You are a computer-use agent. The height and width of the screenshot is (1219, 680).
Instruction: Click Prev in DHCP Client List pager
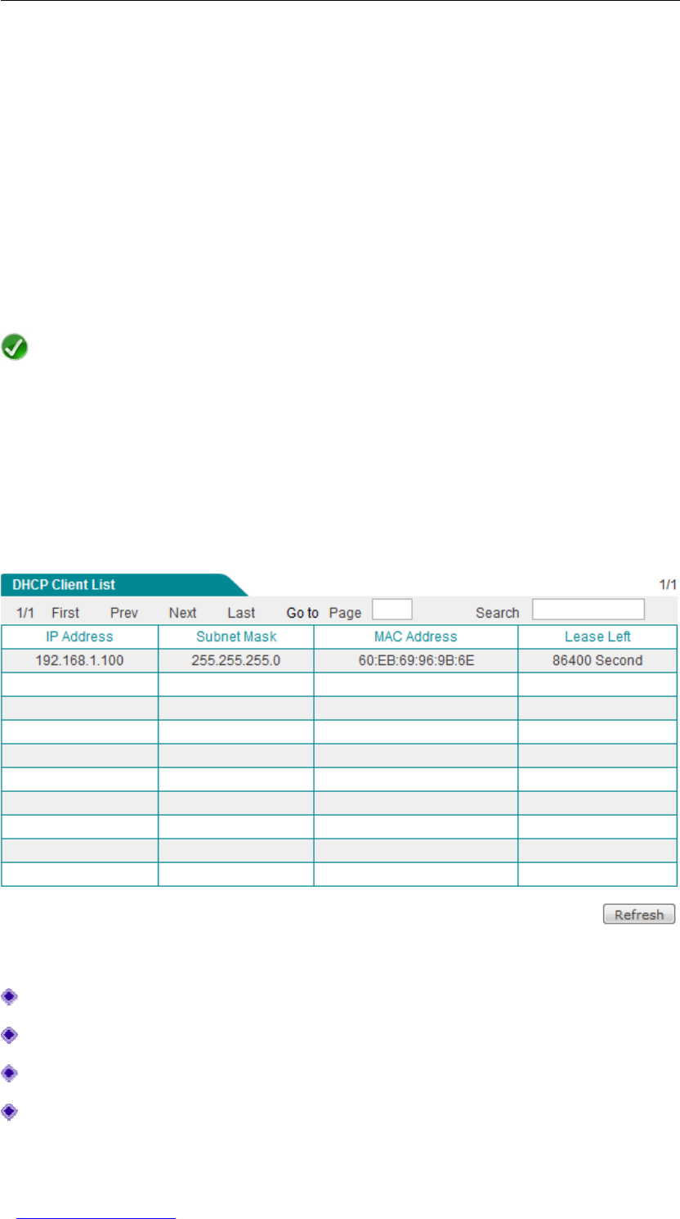click(124, 613)
